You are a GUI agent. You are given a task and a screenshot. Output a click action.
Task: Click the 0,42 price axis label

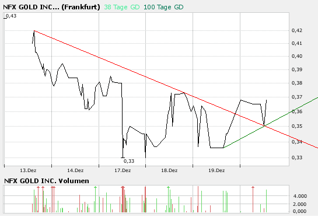click(297, 30)
